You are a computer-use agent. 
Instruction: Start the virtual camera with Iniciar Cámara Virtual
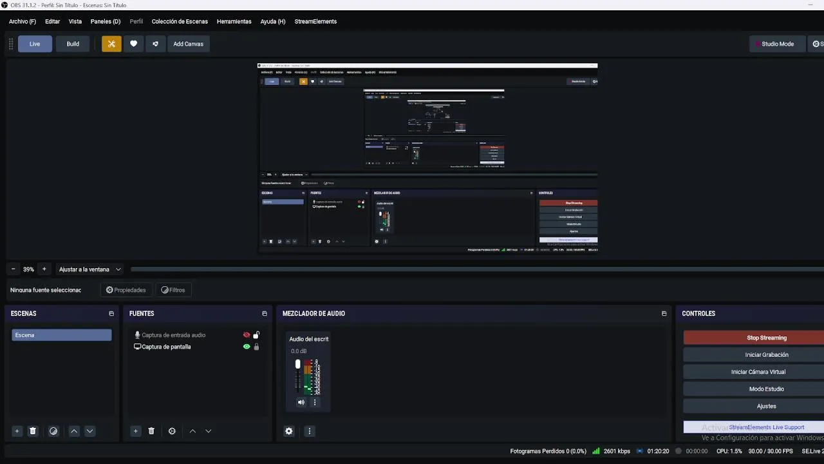coord(754,372)
